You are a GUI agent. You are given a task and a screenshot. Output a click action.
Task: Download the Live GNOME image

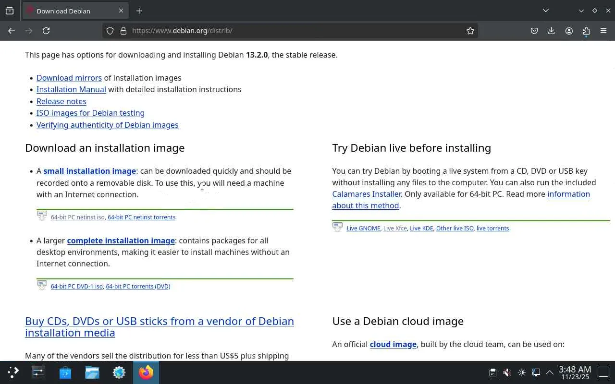(x=363, y=228)
